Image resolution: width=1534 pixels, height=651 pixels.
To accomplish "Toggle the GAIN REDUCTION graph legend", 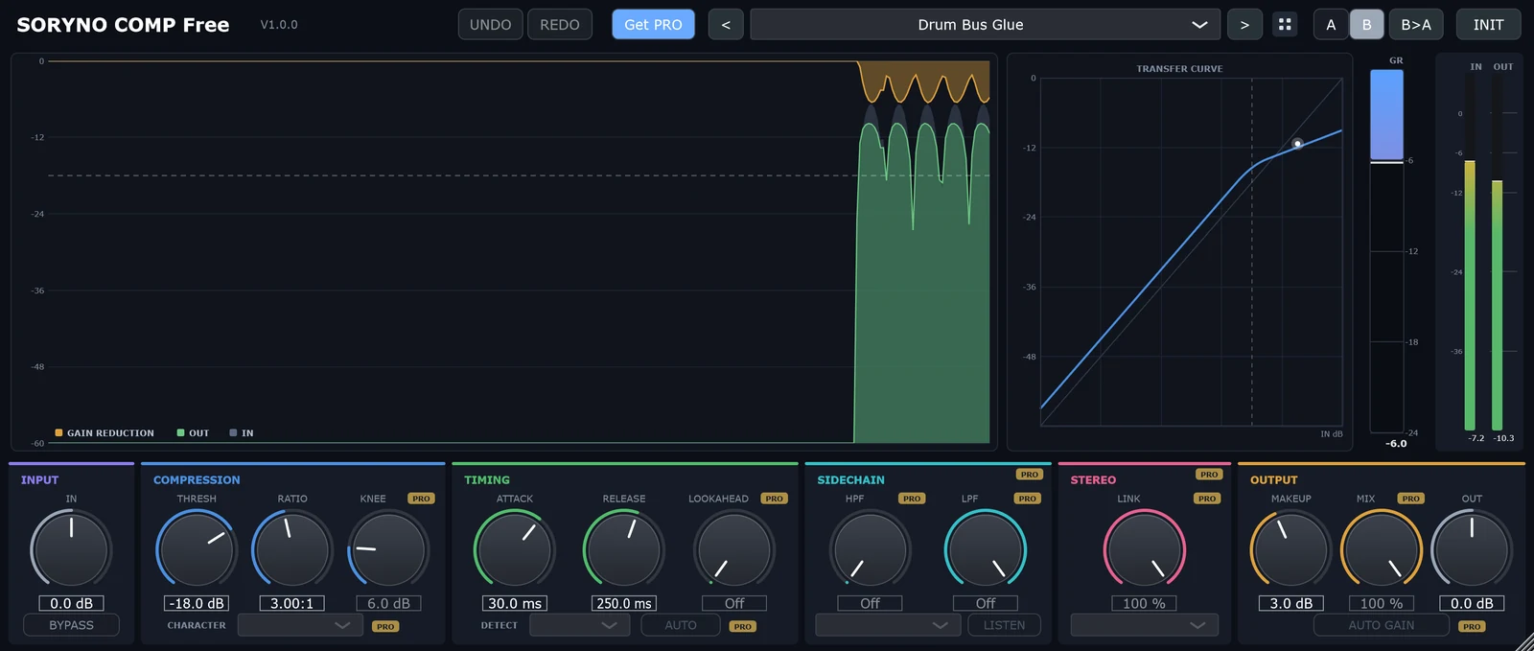I will (x=105, y=433).
